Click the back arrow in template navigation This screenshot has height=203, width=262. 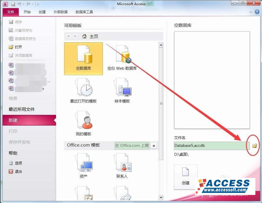click(68, 36)
